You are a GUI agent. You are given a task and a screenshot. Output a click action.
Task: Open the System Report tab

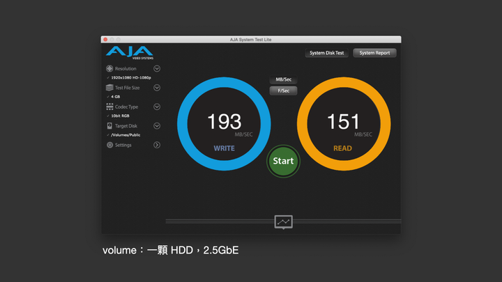[374, 53]
